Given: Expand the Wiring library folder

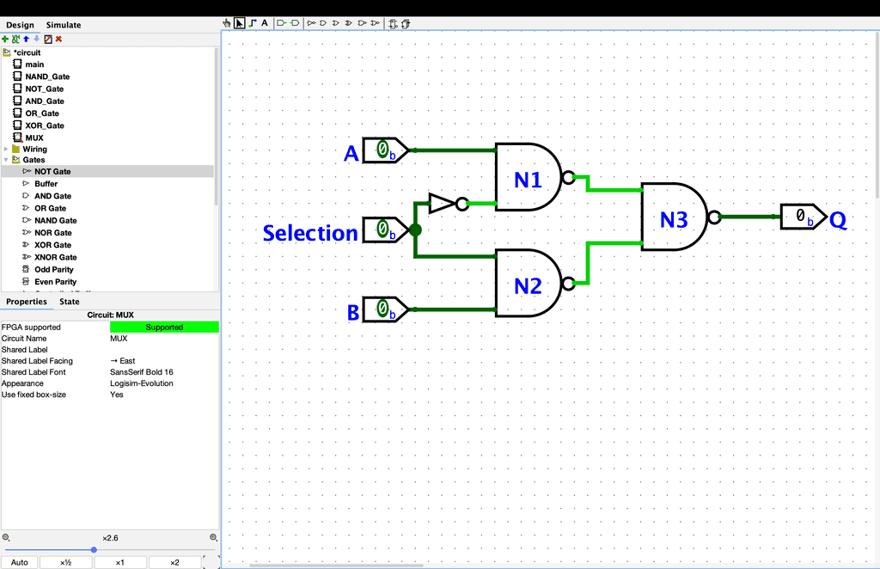Looking at the screenshot, I should pyautogui.click(x=6, y=149).
